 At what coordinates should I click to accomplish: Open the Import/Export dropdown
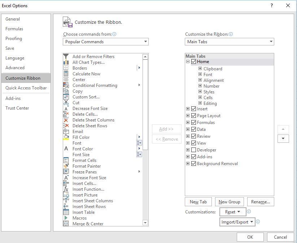pyautogui.click(x=237, y=222)
